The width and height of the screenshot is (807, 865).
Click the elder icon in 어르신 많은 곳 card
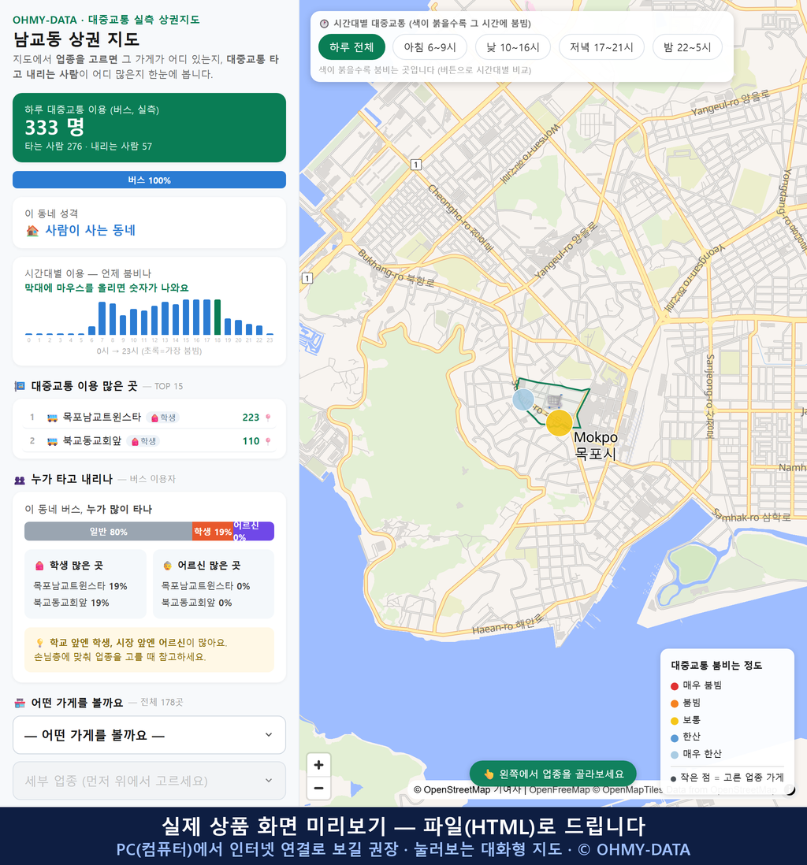coord(167,566)
